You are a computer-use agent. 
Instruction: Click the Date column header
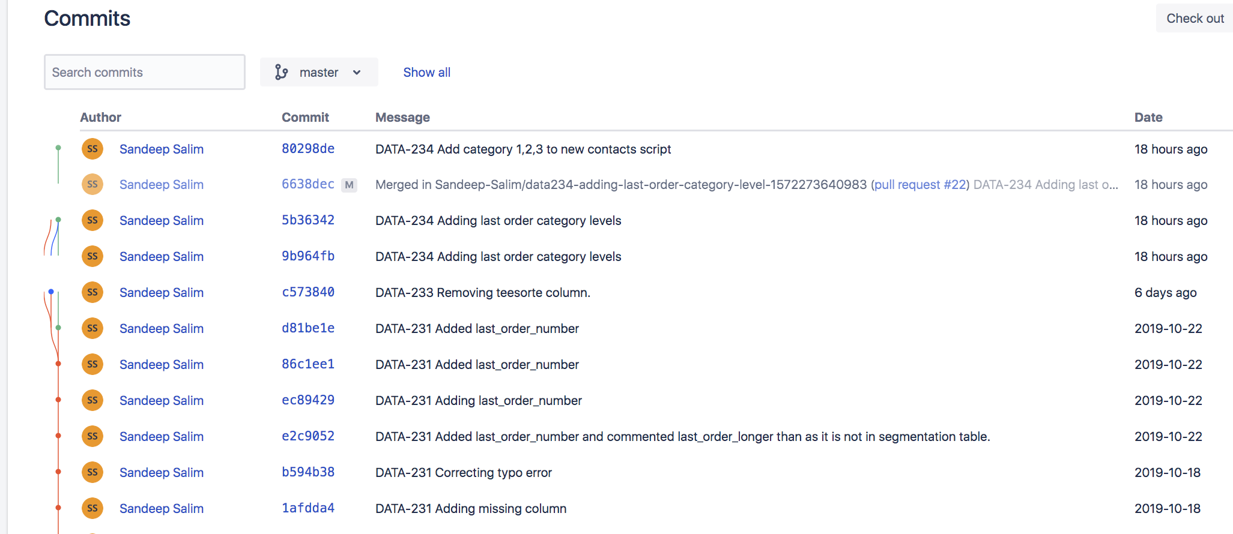click(x=1148, y=118)
